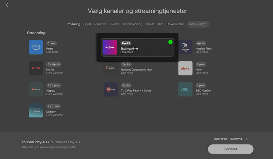Click the Nick+ service name
This screenshot has width=273, height=159.
point(199,69)
